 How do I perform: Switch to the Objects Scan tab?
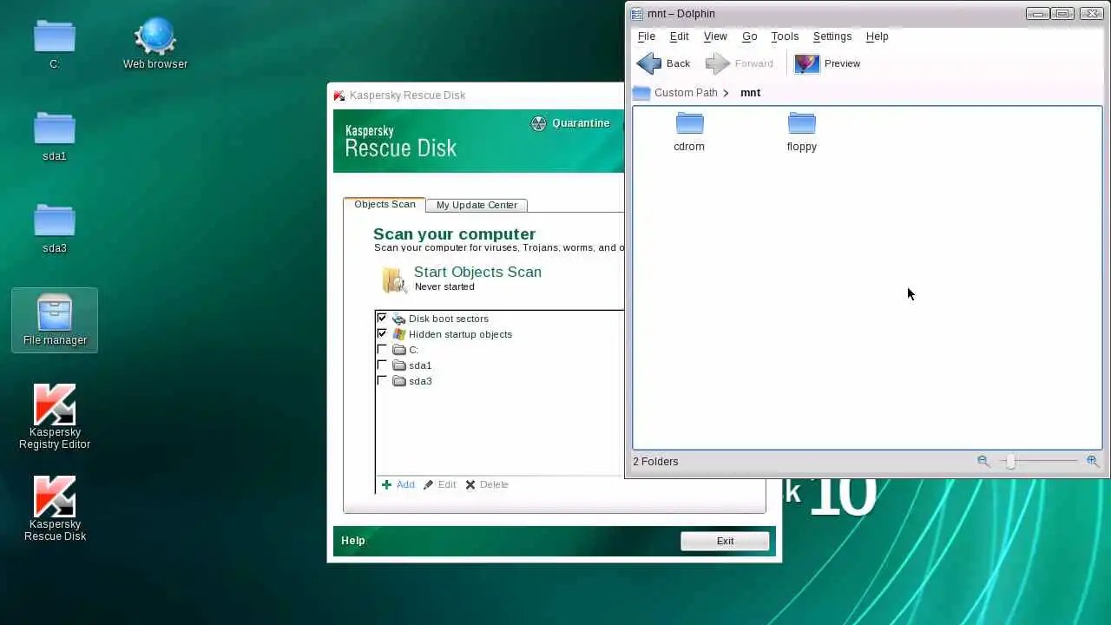[x=385, y=204]
